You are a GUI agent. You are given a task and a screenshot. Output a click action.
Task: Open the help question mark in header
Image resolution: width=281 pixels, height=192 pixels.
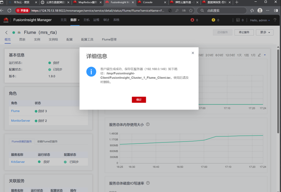point(275,20)
